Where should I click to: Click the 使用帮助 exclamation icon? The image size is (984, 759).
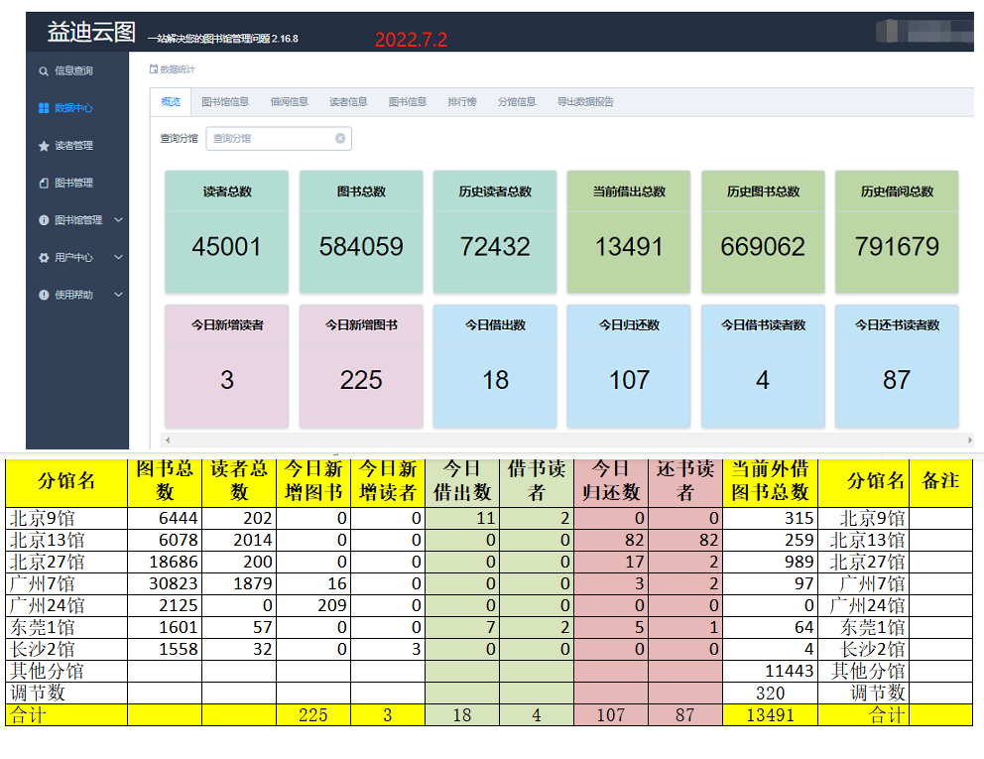pyautogui.click(x=44, y=295)
